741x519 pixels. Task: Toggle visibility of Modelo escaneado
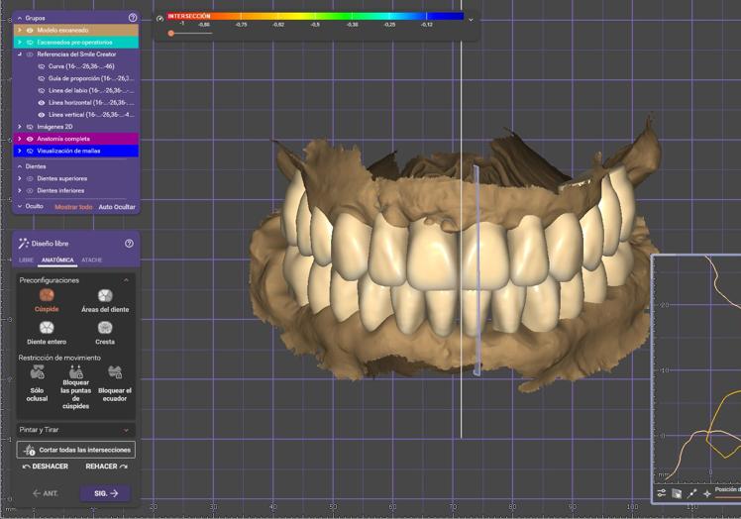click(30, 31)
